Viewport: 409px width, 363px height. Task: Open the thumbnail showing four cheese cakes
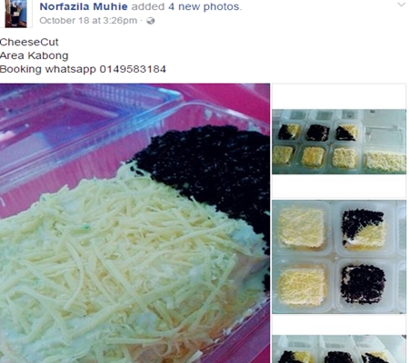[x=339, y=257]
